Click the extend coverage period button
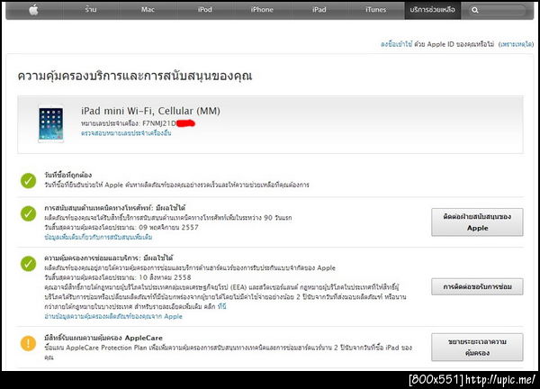The width and height of the screenshot is (540, 389). point(477,348)
